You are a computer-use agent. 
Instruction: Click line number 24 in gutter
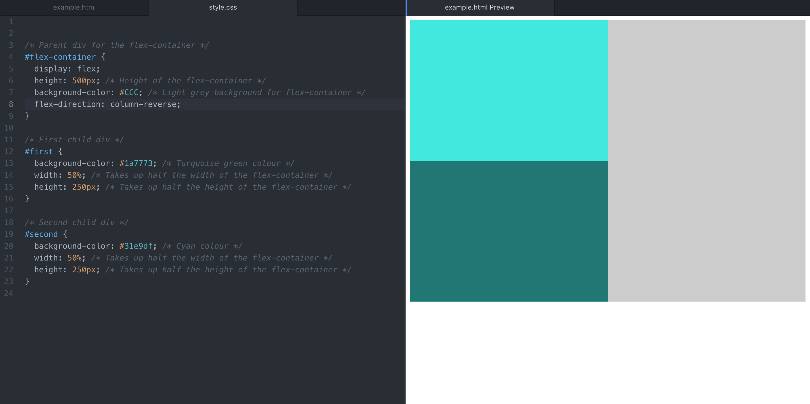(9, 293)
